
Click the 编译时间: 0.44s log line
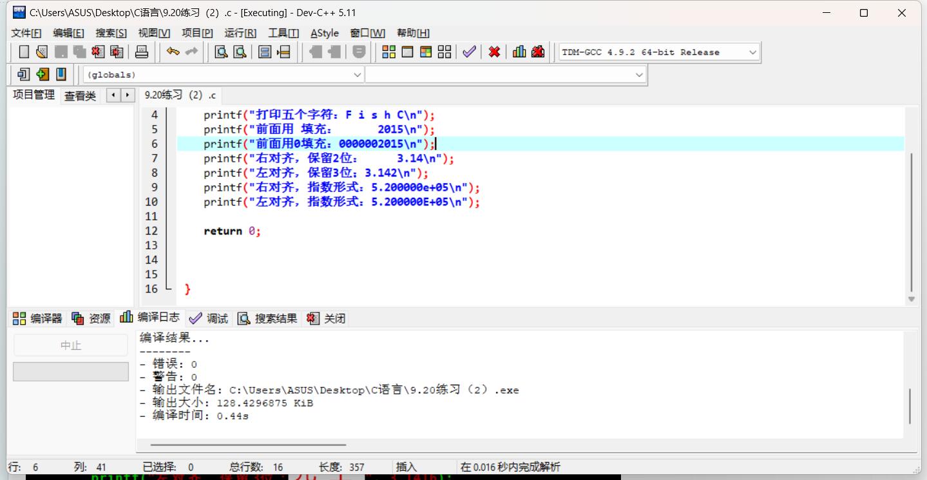coord(195,416)
